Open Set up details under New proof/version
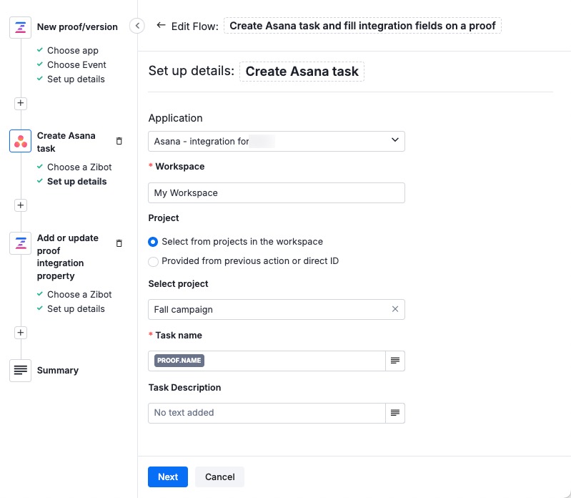Viewport: 571px width, 498px height. point(76,79)
